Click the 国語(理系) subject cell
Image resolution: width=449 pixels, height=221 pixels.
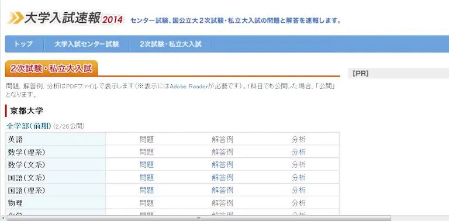point(56,190)
